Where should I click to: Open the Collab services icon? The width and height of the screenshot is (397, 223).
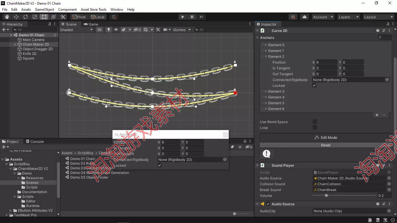coord(293,17)
